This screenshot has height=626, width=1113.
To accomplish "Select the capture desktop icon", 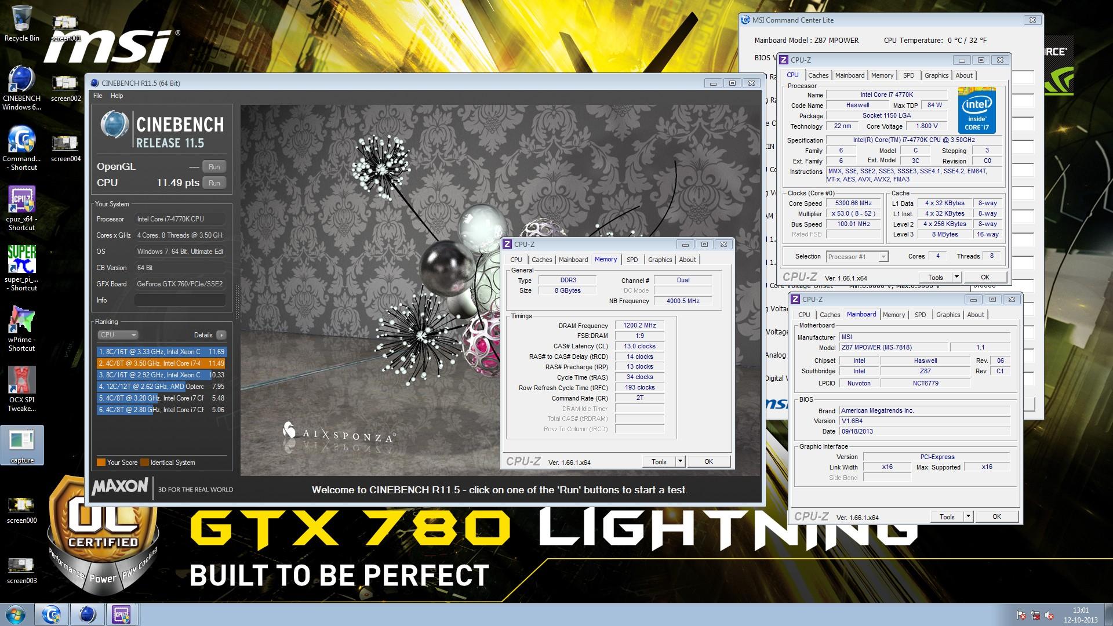I will (22, 446).
